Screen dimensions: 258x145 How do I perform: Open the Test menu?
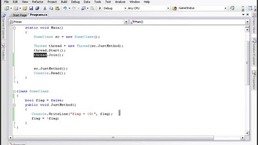pos(108,2)
